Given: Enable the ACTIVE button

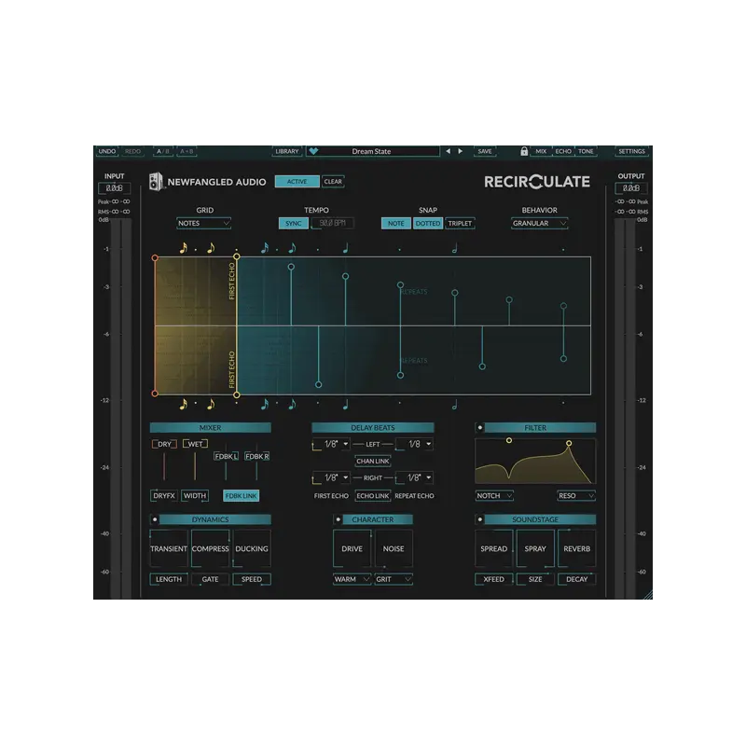Looking at the screenshot, I should (x=297, y=182).
